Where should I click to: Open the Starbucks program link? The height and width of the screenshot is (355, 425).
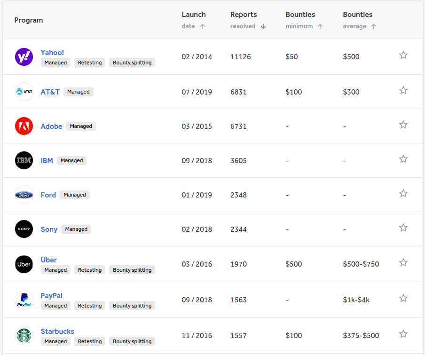coord(57,331)
